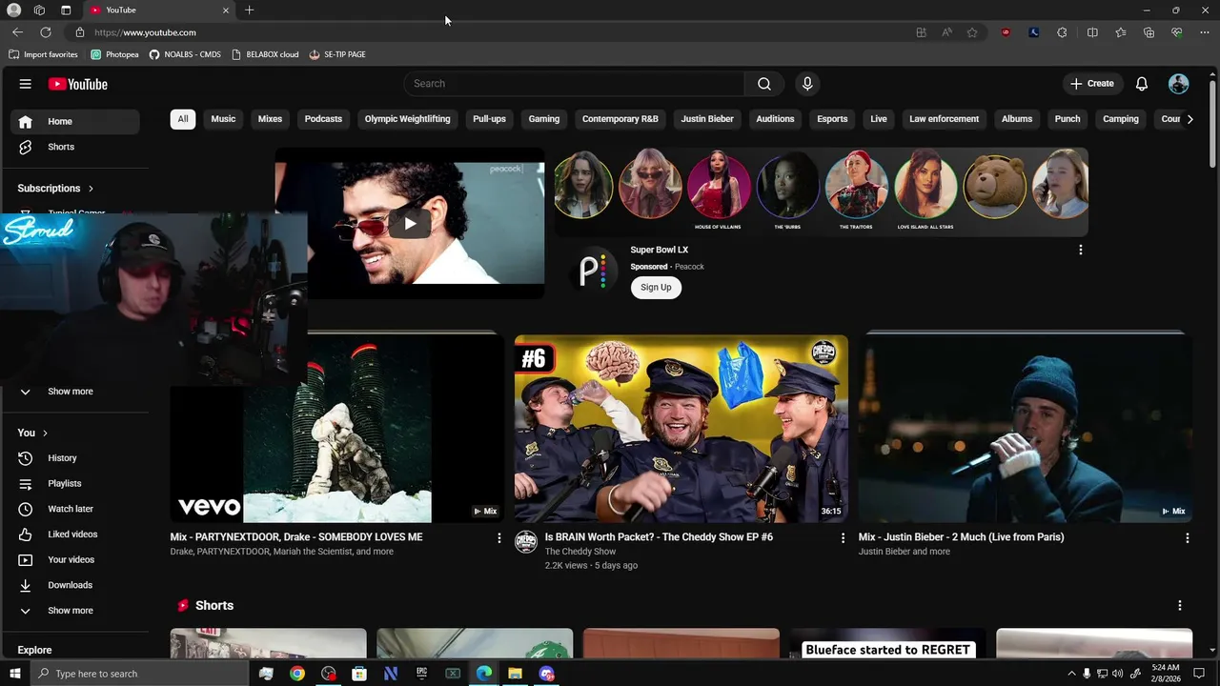This screenshot has width=1220, height=686.
Task: Click the browser address bar
Action: point(496,32)
